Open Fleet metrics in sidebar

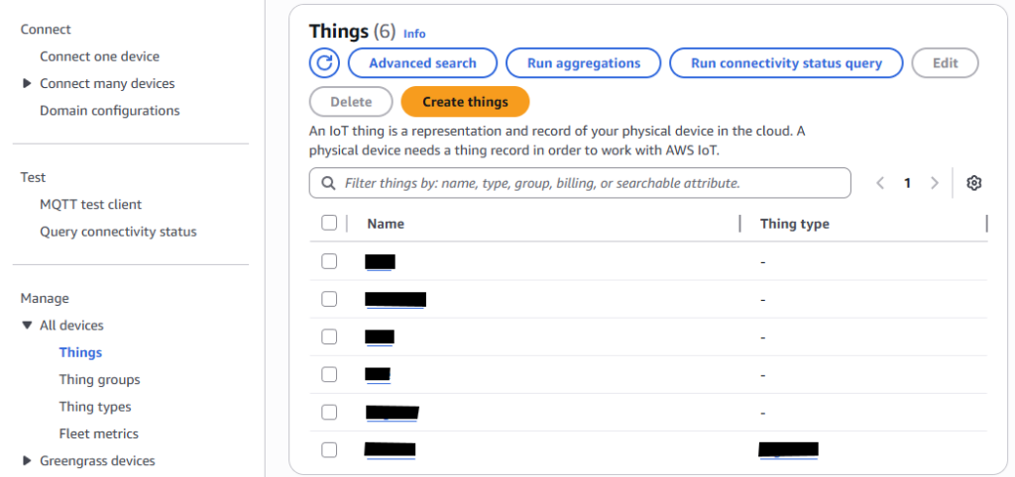click(x=98, y=434)
